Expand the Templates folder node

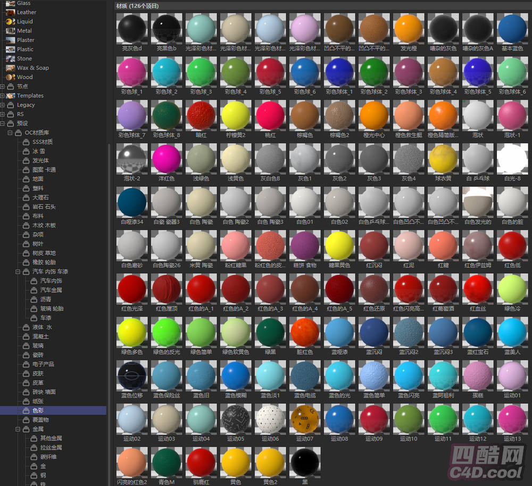click(3, 96)
